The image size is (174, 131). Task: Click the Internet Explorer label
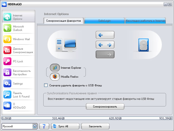(71, 68)
